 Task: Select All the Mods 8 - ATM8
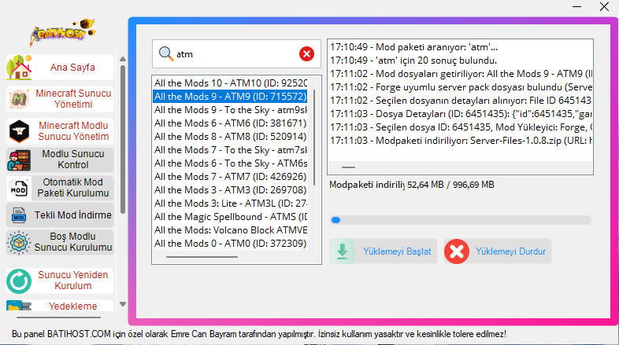coord(230,137)
